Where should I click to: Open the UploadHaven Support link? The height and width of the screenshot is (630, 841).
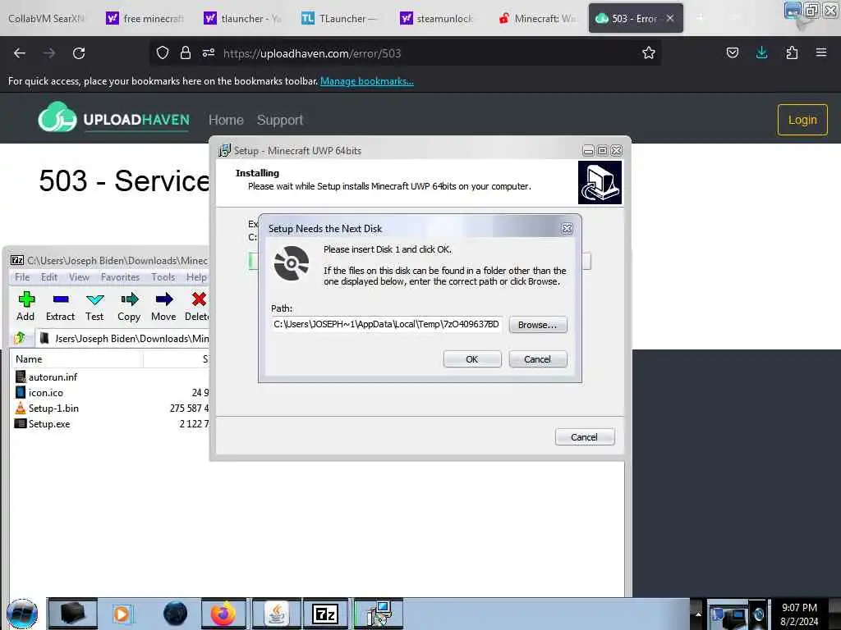click(279, 120)
